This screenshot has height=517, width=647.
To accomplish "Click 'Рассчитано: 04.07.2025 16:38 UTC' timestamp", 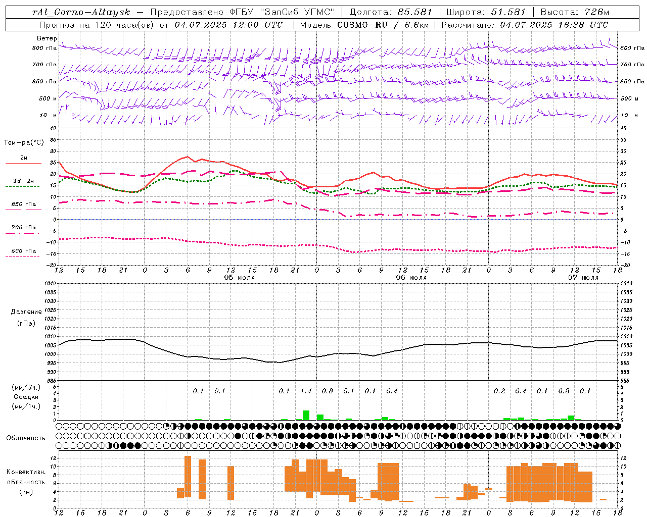I will [525, 25].
